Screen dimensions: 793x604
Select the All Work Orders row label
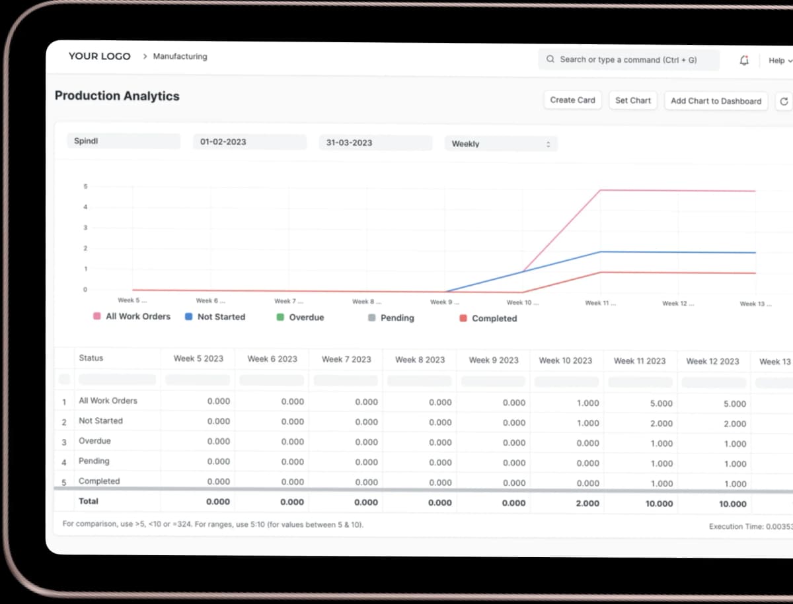[108, 401]
